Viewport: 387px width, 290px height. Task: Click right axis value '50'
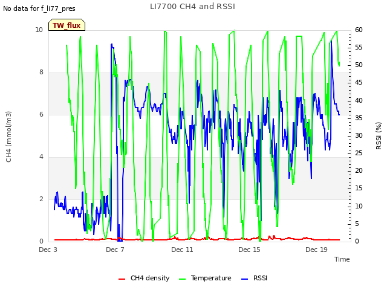coord(359,65)
